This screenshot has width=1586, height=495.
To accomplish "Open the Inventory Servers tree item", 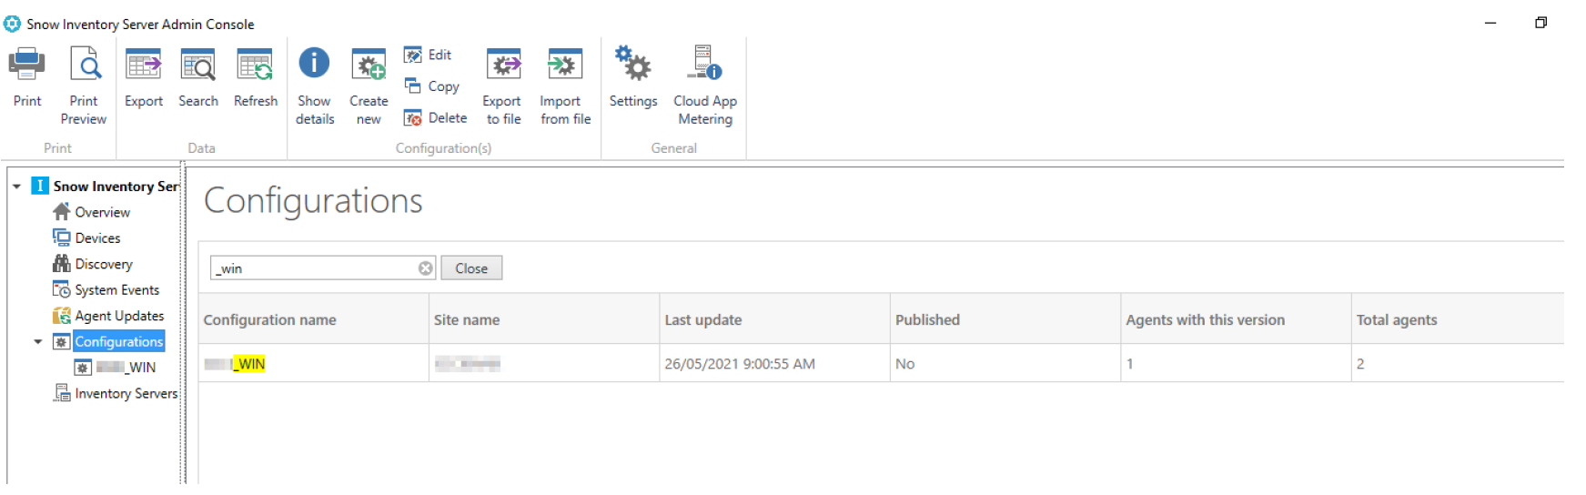I will pos(126,393).
